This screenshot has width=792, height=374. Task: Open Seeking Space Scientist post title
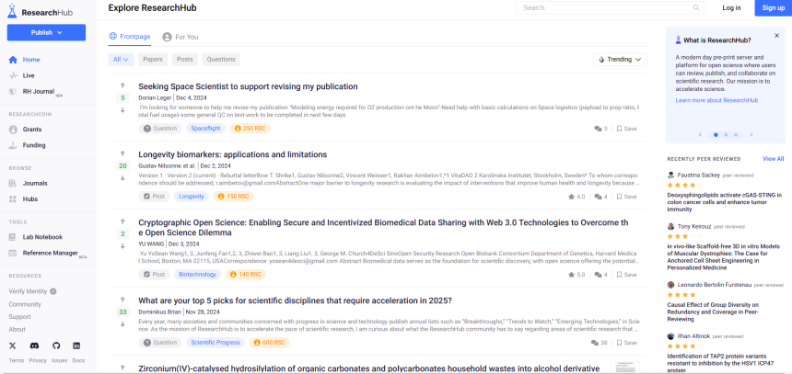point(248,86)
